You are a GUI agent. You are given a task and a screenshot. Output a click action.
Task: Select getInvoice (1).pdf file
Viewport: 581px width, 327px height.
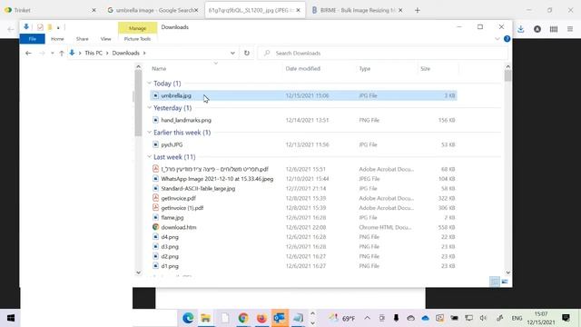(303, 208)
